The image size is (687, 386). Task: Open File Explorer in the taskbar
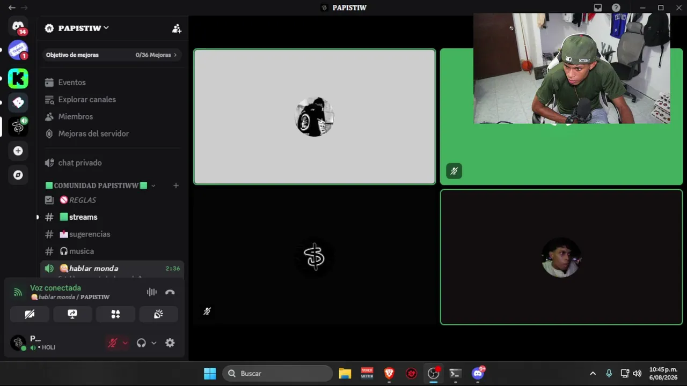(x=345, y=374)
